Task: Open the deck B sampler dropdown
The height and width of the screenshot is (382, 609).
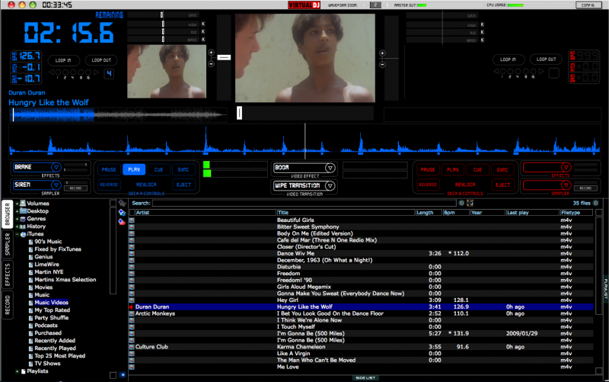Action: click(x=566, y=185)
